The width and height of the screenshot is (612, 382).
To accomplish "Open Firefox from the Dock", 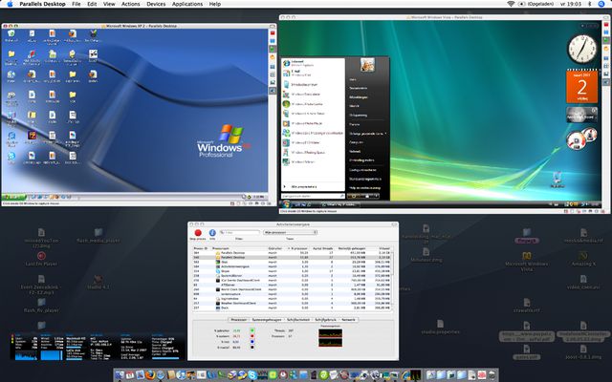I will [150, 375].
